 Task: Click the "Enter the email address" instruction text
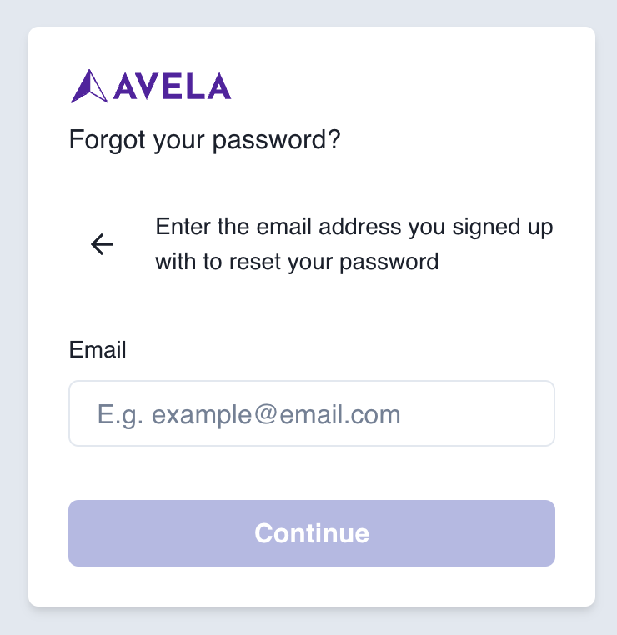tap(354, 227)
